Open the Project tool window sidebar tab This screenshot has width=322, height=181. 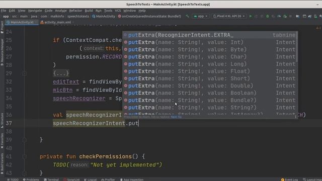[2, 27]
